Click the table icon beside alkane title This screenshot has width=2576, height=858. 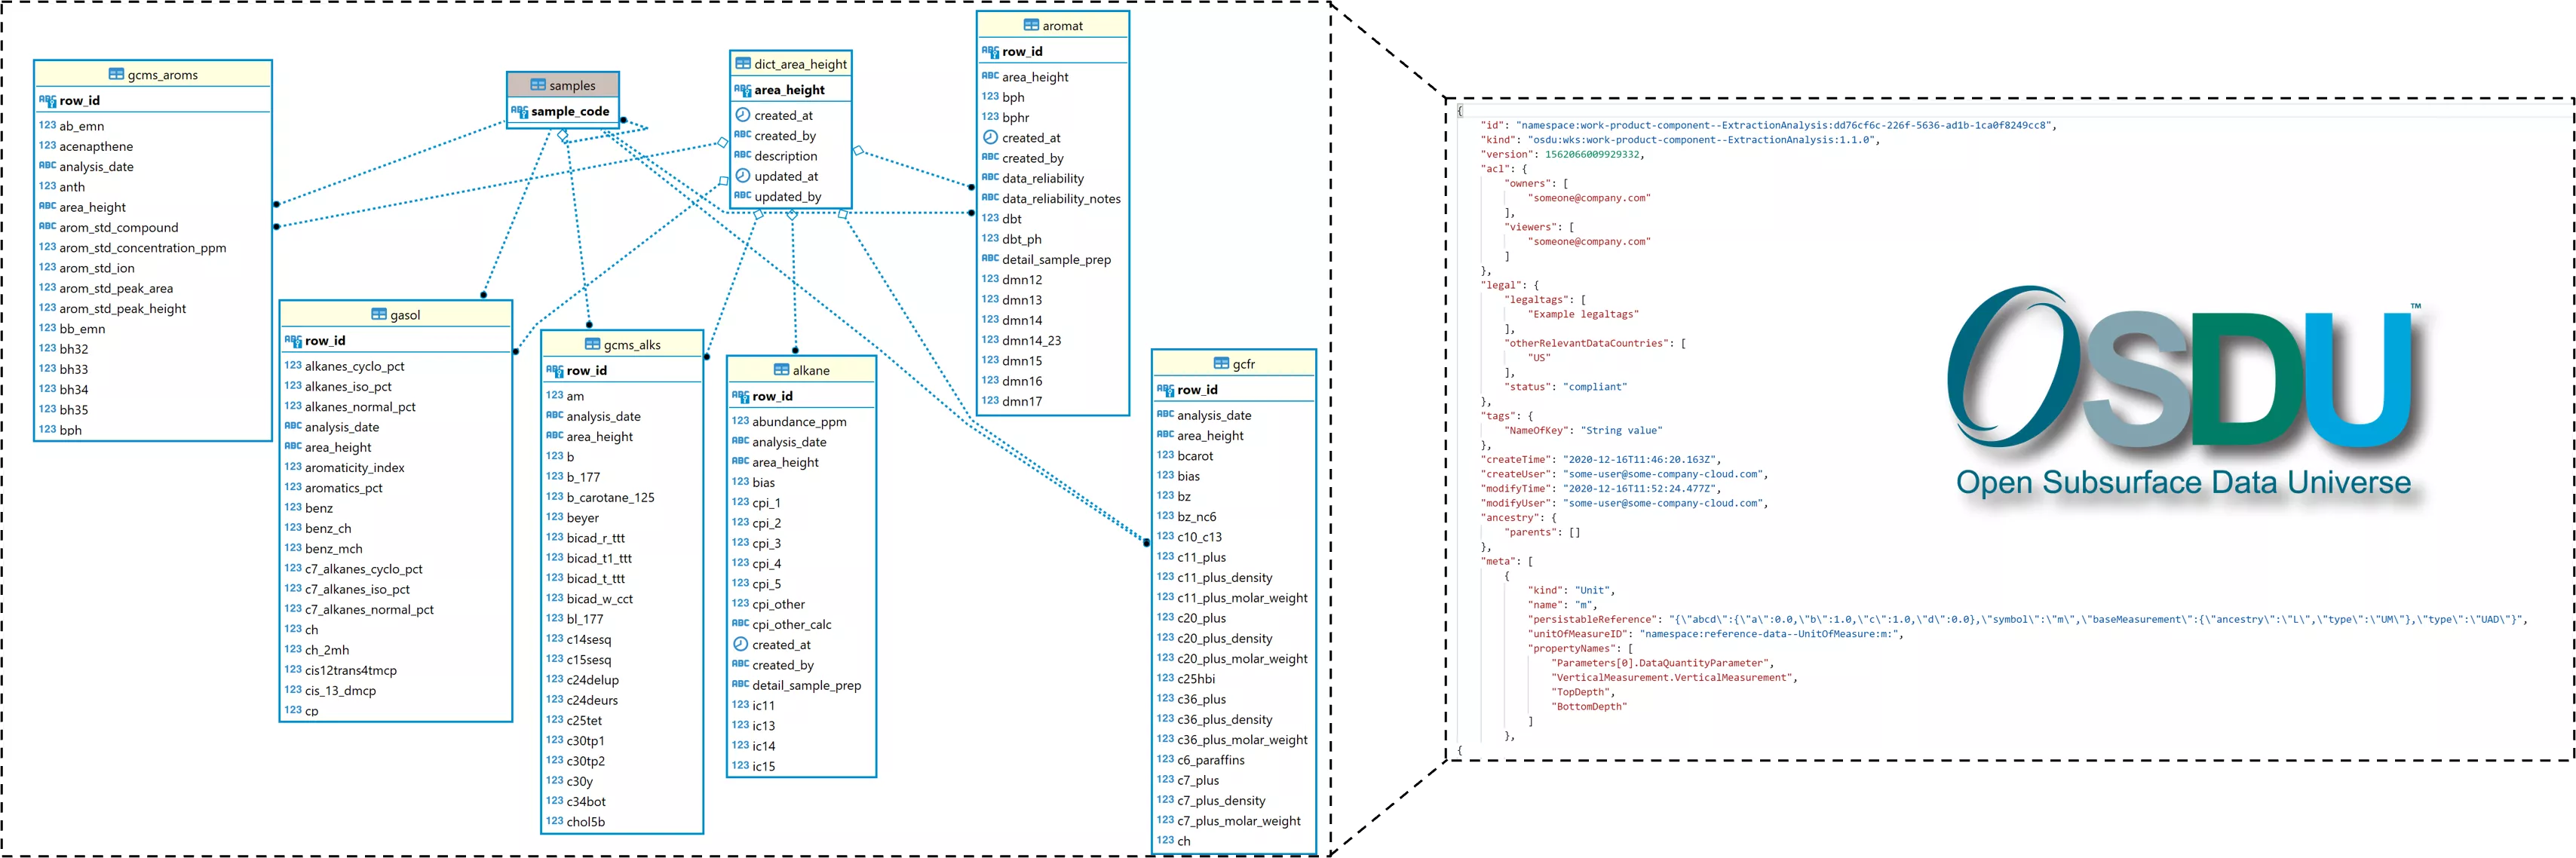[x=781, y=370]
